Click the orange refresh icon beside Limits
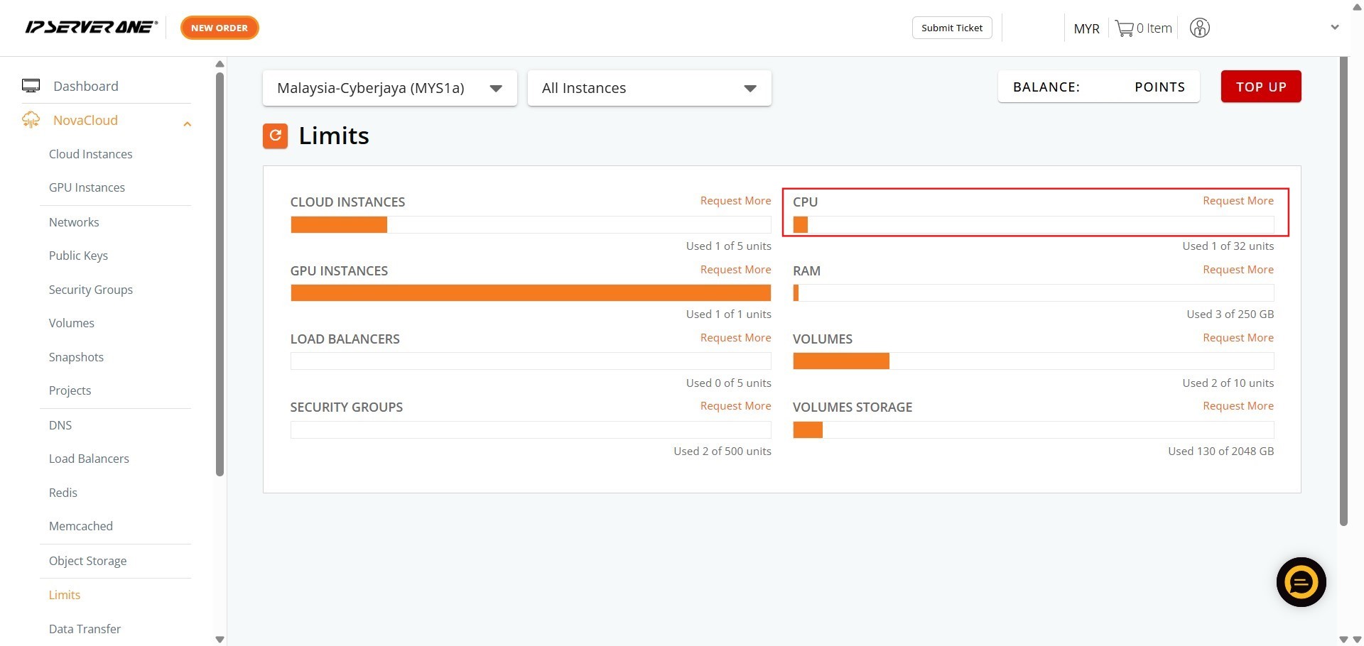1364x646 pixels. click(x=275, y=136)
